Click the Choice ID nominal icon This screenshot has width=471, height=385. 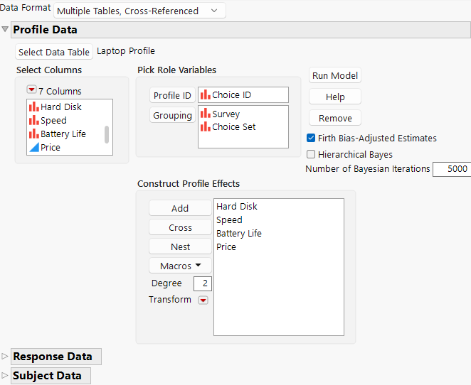[206, 94]
